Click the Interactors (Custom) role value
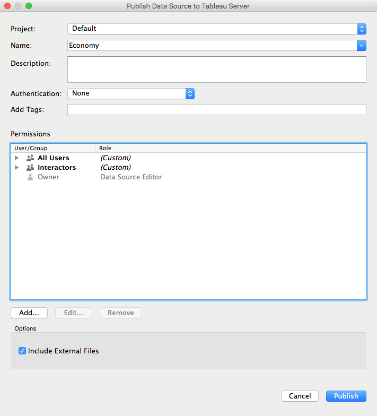 tap(116, 168)
